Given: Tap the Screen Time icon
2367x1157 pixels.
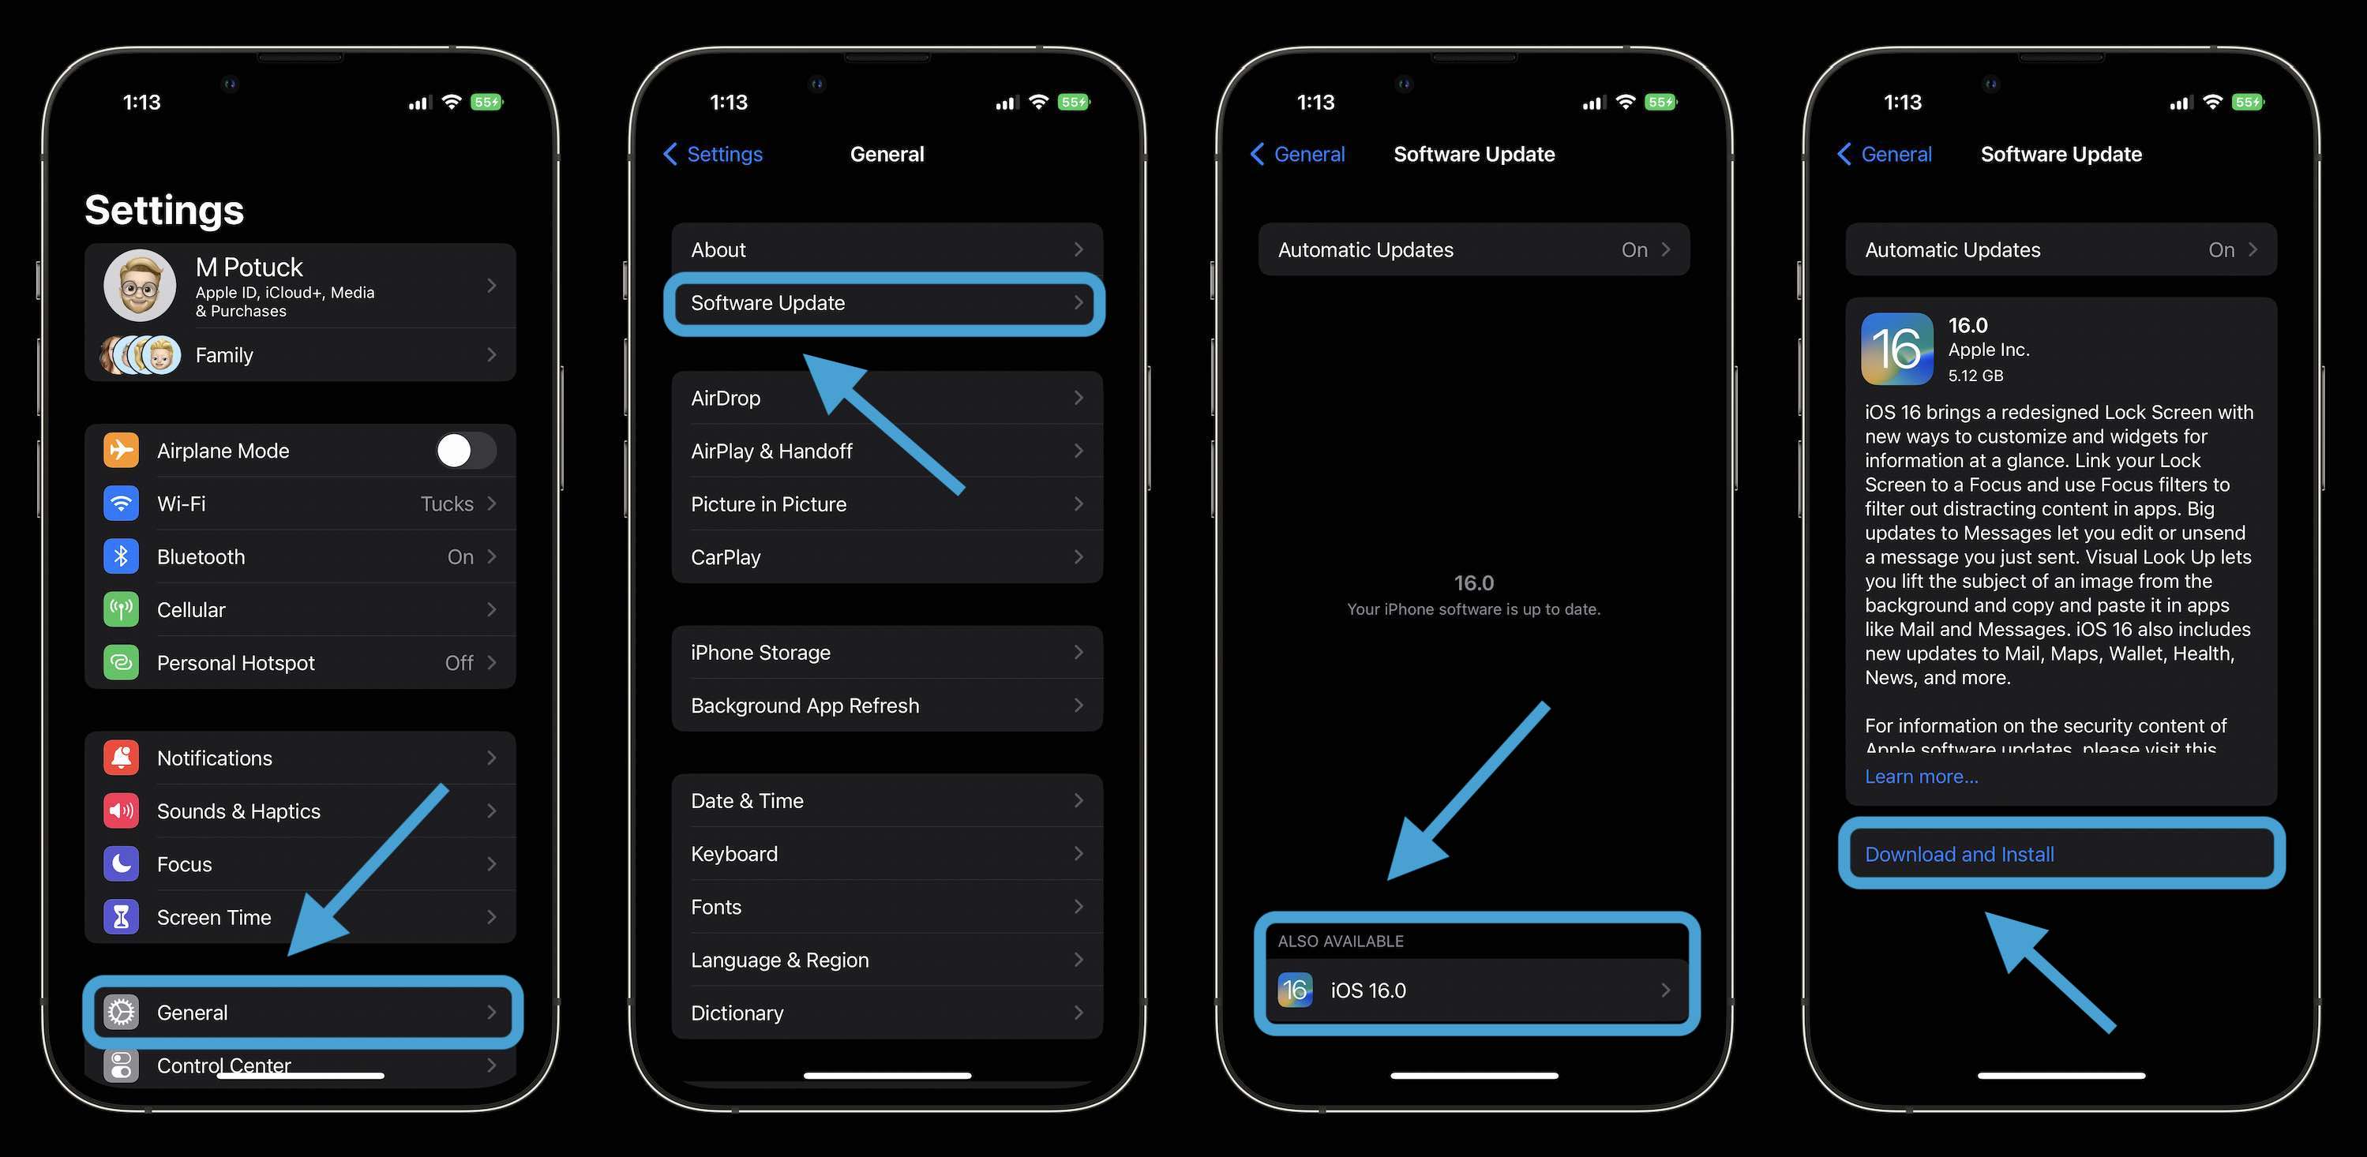Looking at the screenshot, I should pyautogui.click(x=121, y=915).
